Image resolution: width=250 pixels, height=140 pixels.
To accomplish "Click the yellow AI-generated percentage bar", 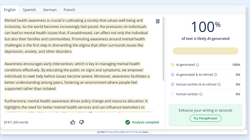I will (205, 51).
